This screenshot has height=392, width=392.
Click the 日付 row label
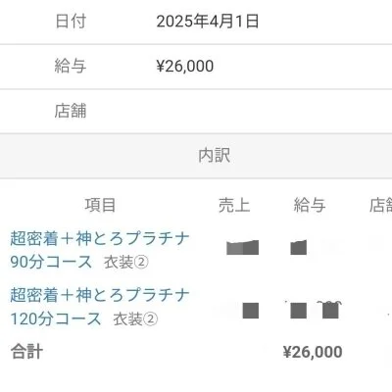click(71, 22)
